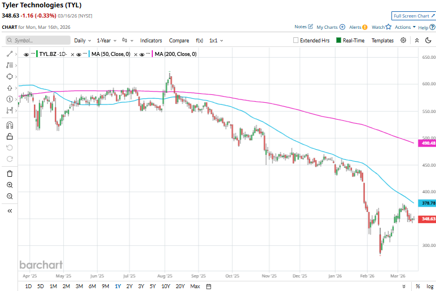Select the 1Y time range
The image size is (436, 291).
(118, 286)
